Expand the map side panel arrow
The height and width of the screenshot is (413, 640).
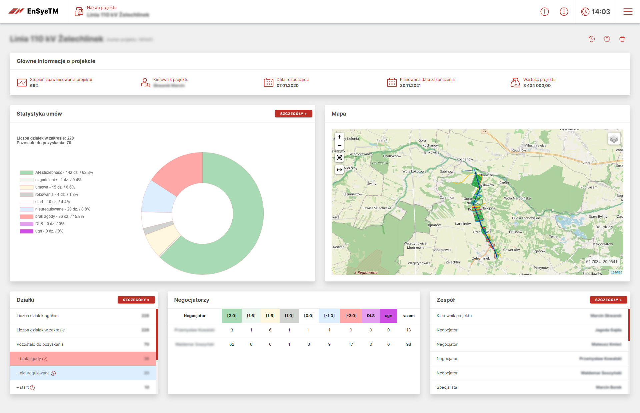[x=339, y=170]
